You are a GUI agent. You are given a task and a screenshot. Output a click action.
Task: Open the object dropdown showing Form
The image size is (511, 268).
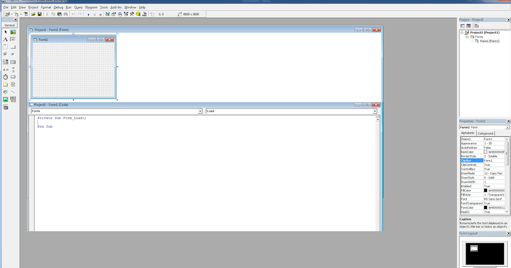[200, 111]
